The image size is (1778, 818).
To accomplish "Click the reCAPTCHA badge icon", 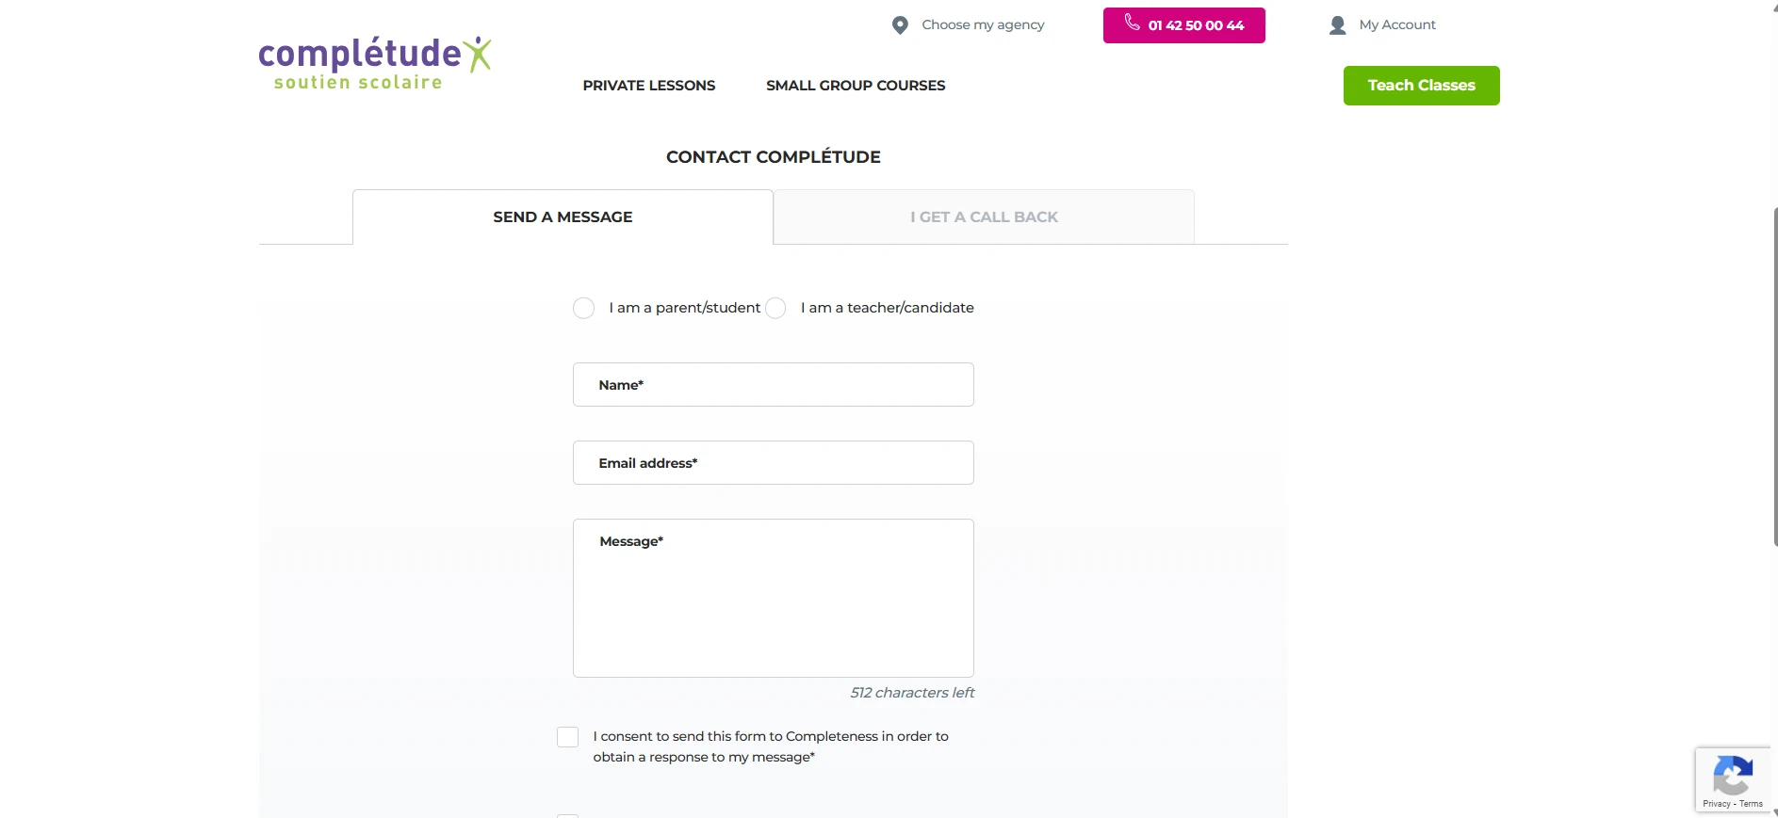I will (x=1732, y=776).
